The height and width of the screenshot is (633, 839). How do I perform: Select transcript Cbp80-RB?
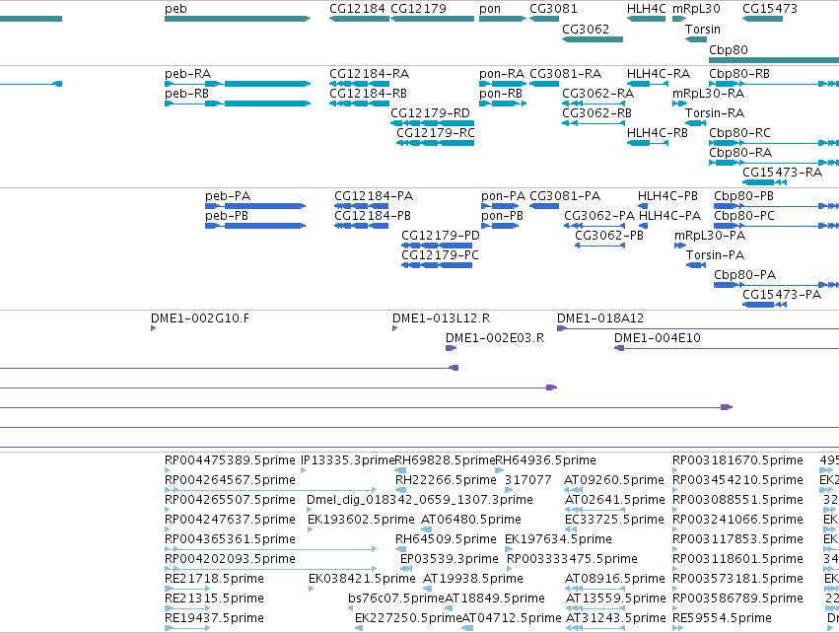774,84
